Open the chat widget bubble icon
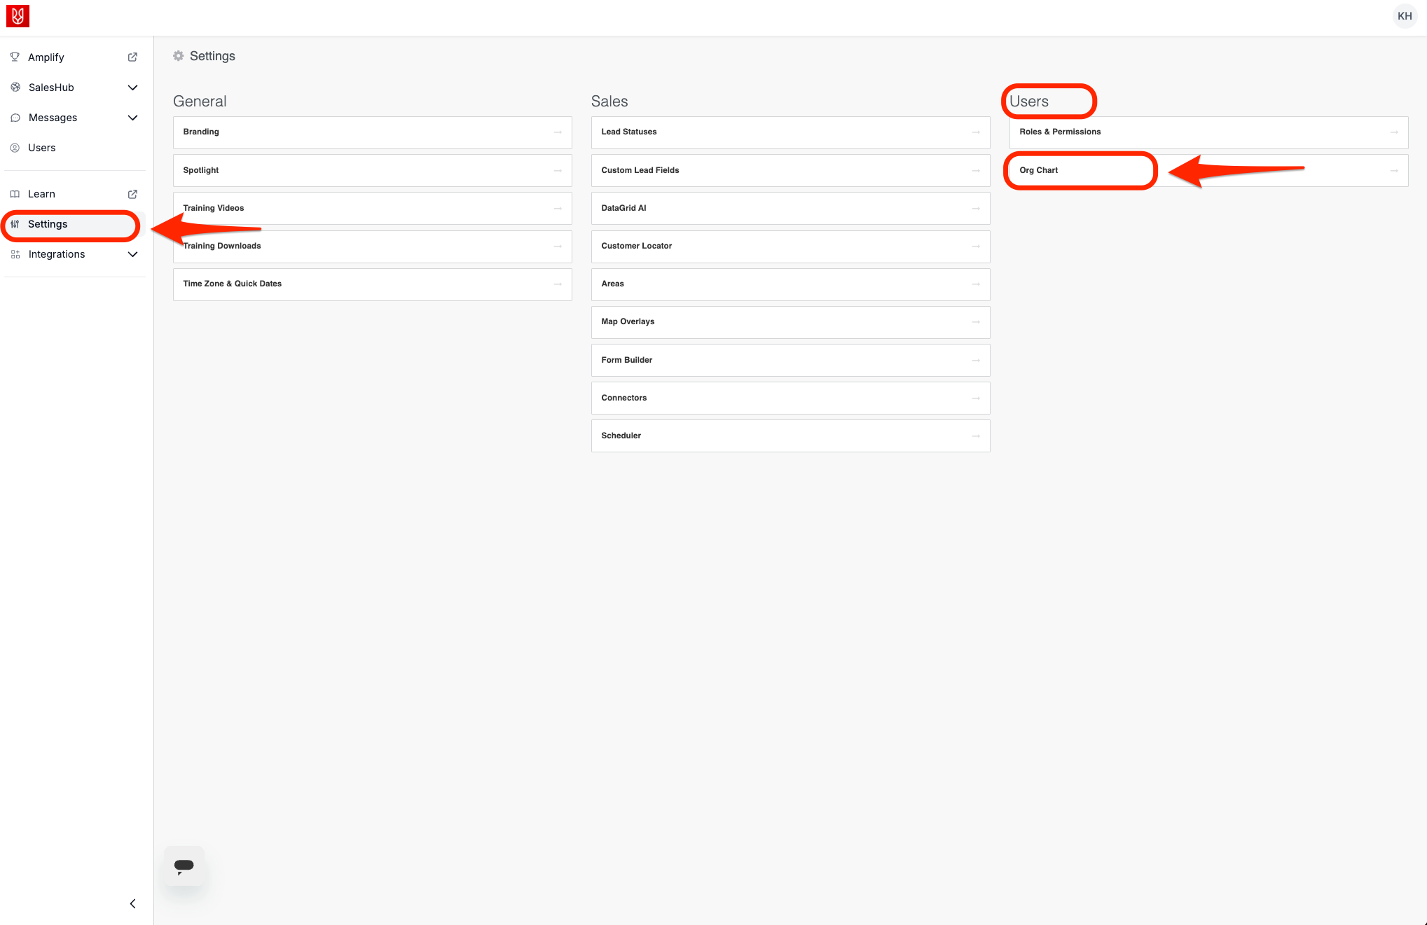Screen dimensions: 1427x925 tap(184, 865)
